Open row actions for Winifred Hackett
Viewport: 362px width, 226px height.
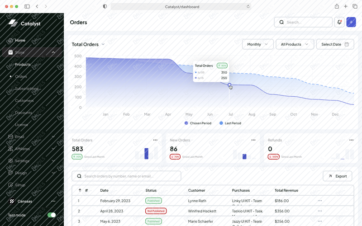pyautogui.click(x=320, y=211)
